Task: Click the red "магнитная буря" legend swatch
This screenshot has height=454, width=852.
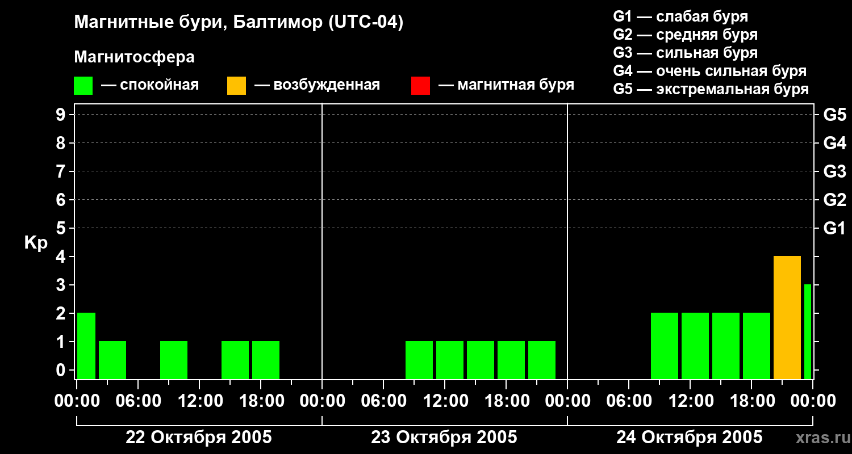Action: click(x=420, y=86)
